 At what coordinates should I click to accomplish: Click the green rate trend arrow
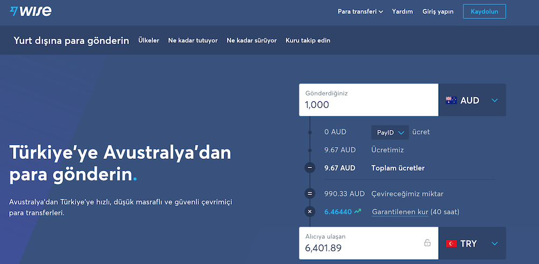(358, 211)
